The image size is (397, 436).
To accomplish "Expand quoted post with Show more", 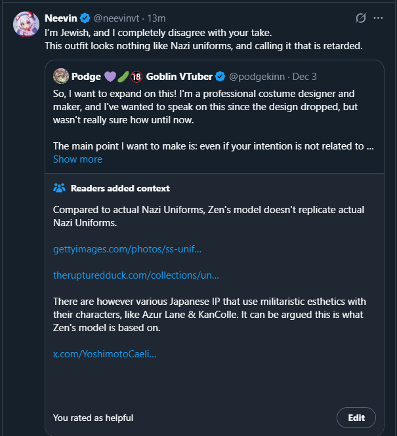I will coord(77,159).
